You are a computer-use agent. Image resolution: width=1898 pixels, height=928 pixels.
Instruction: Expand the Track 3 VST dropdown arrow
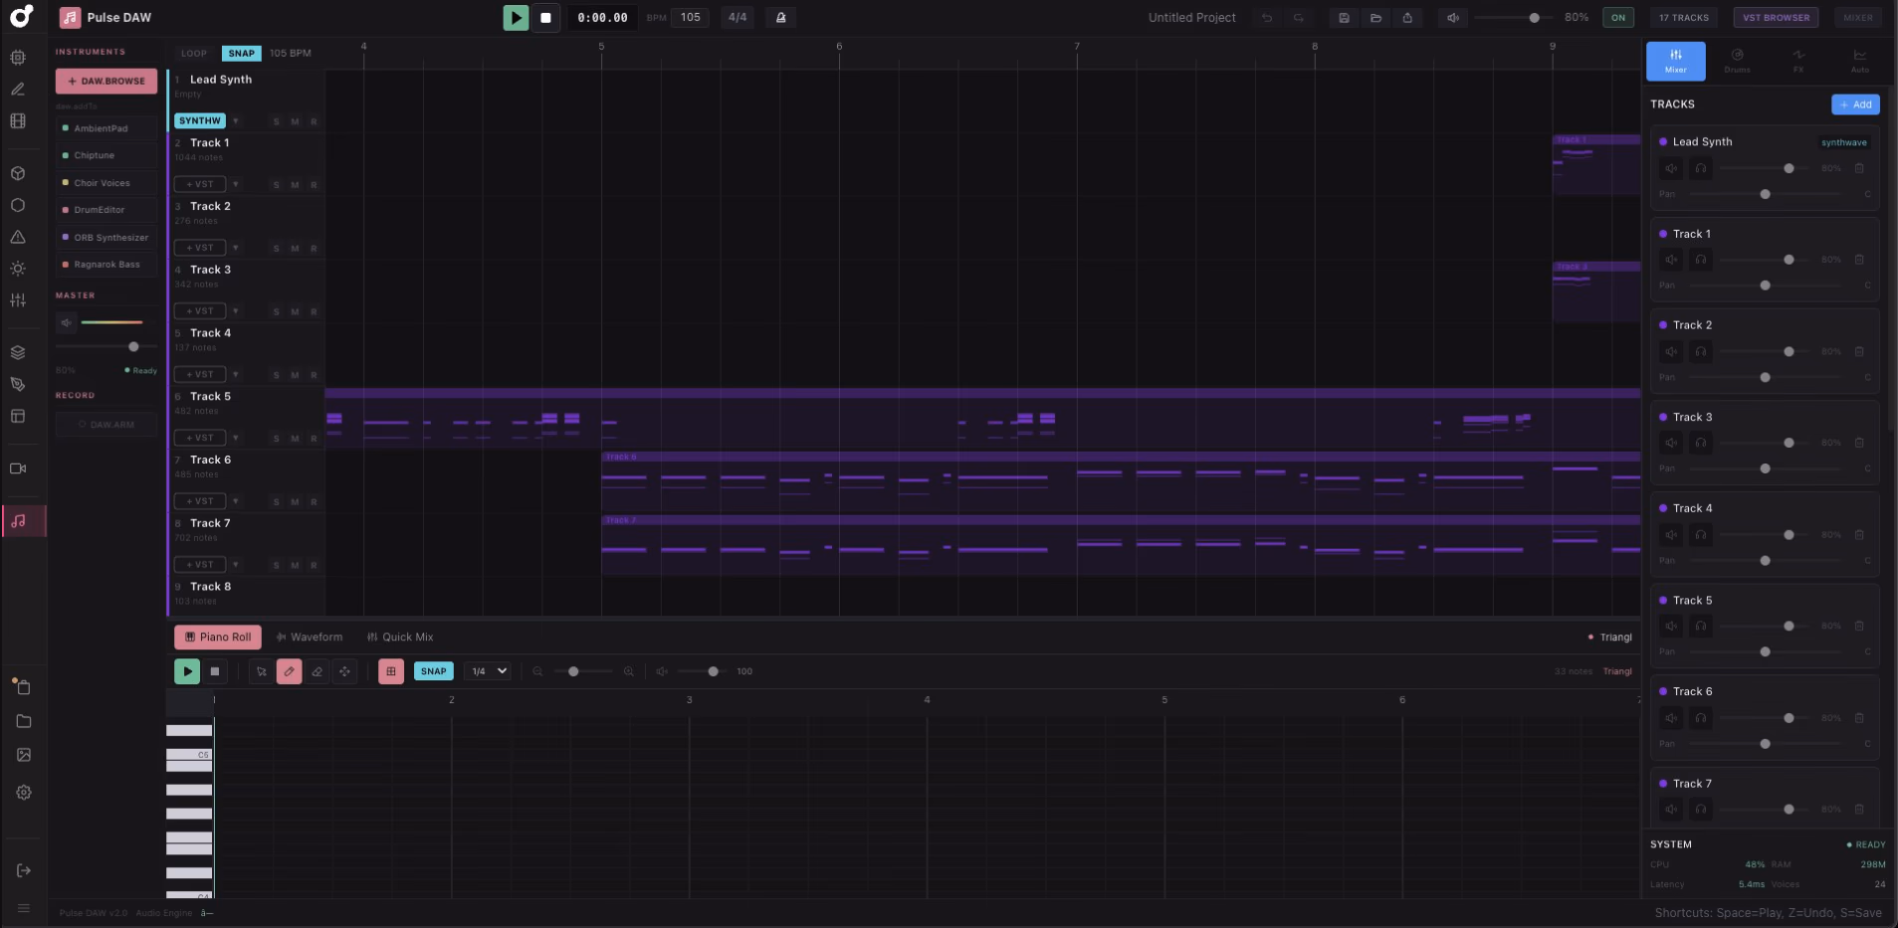pyautogui.click(x=236, y=311)
